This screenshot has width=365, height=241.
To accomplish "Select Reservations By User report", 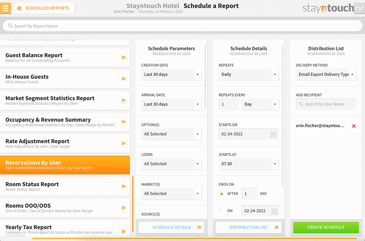I will (x=65, y=165).
